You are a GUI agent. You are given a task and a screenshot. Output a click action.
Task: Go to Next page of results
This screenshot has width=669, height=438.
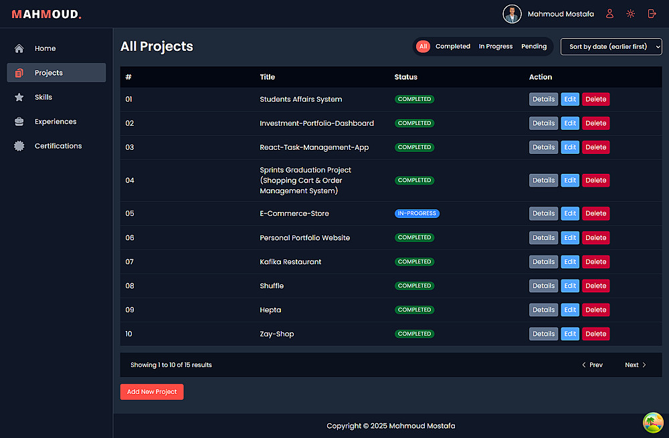pos(636,365)
